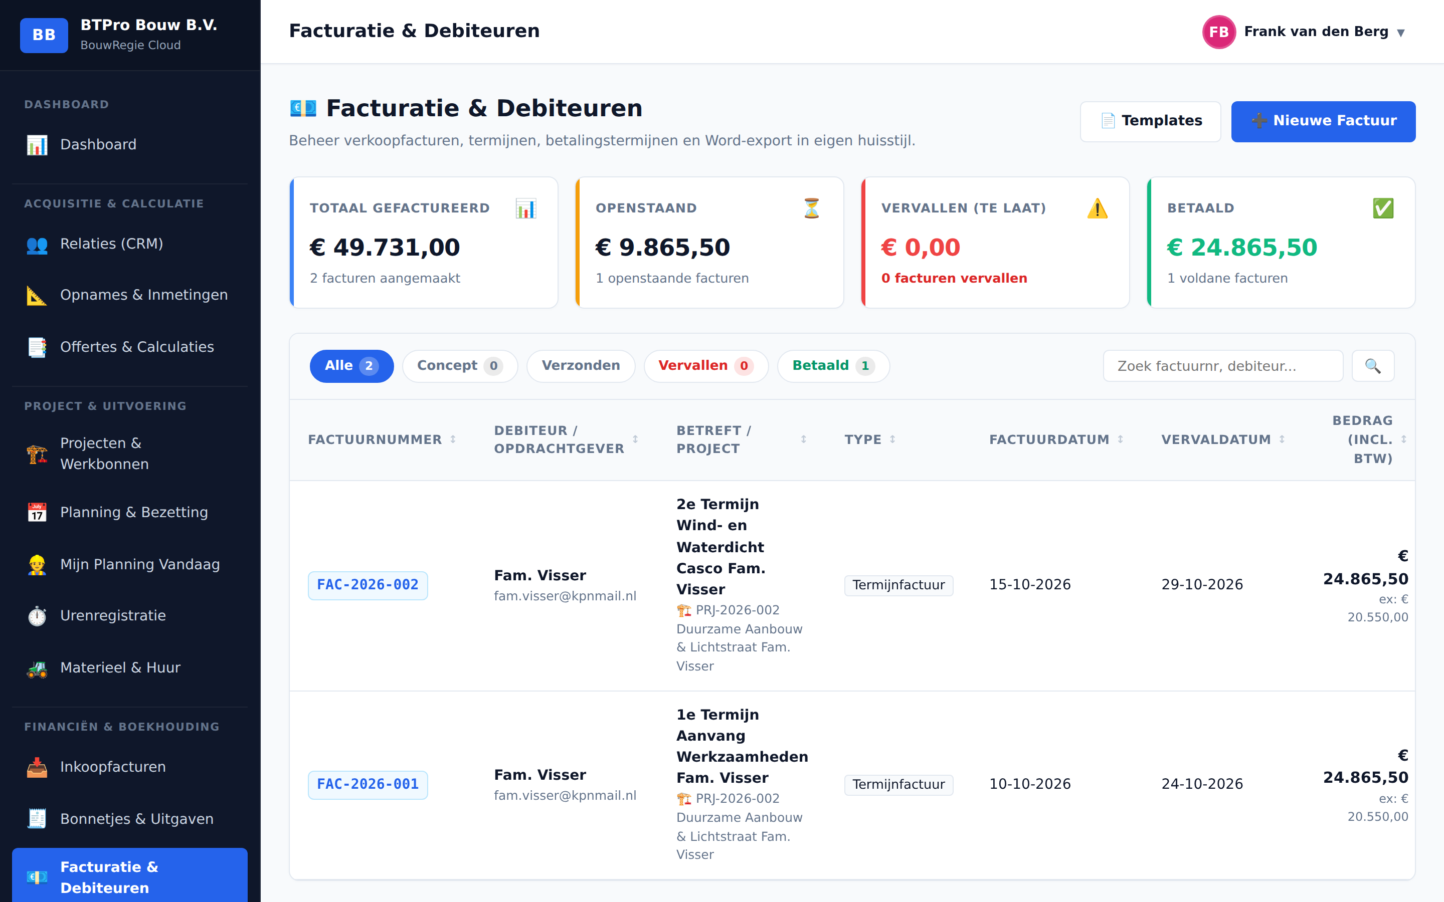Click the hourglass icon on Openstaand card

[812, 208]
